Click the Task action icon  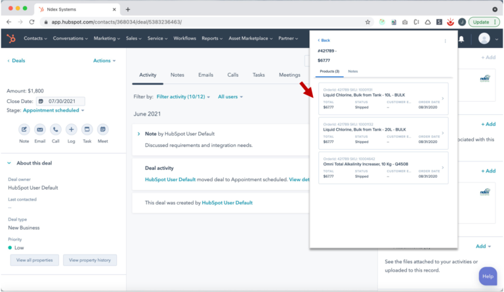click(x=87, y=129)
